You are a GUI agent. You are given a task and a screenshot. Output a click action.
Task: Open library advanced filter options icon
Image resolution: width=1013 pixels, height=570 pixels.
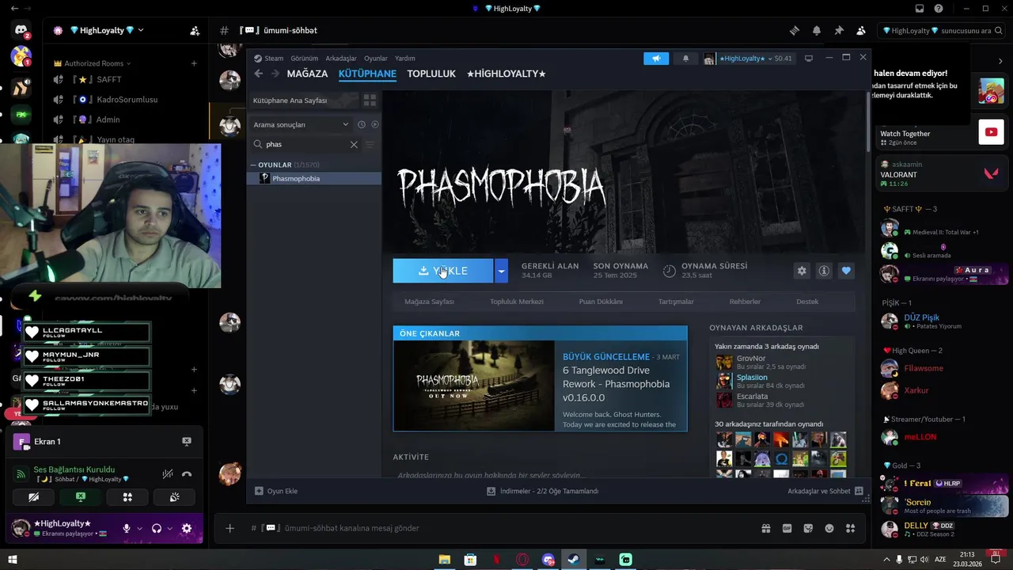370,144
